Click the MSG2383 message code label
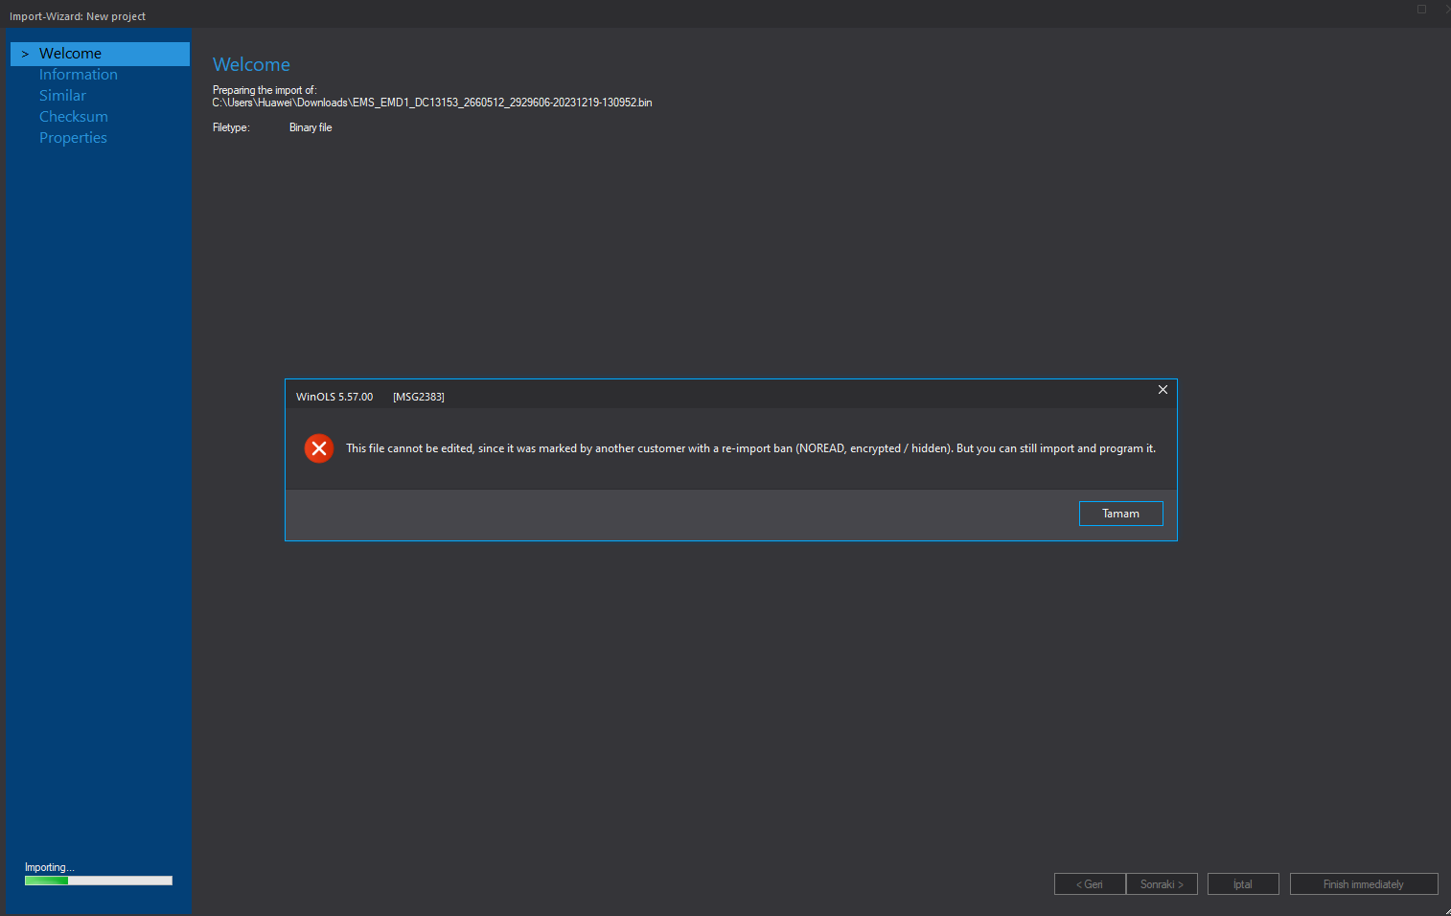Screen dimensions: 1451x916 [x=419, y=397]
